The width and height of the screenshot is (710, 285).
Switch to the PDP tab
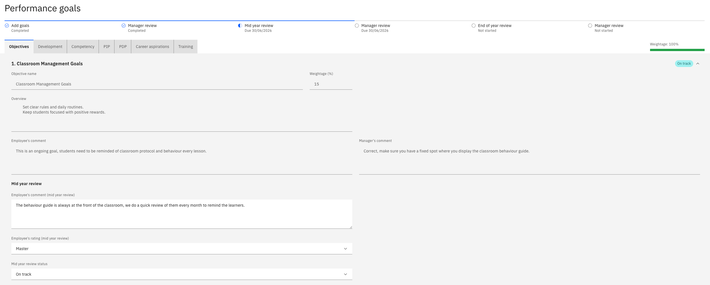pyautogui.click(x=123, y=47)
